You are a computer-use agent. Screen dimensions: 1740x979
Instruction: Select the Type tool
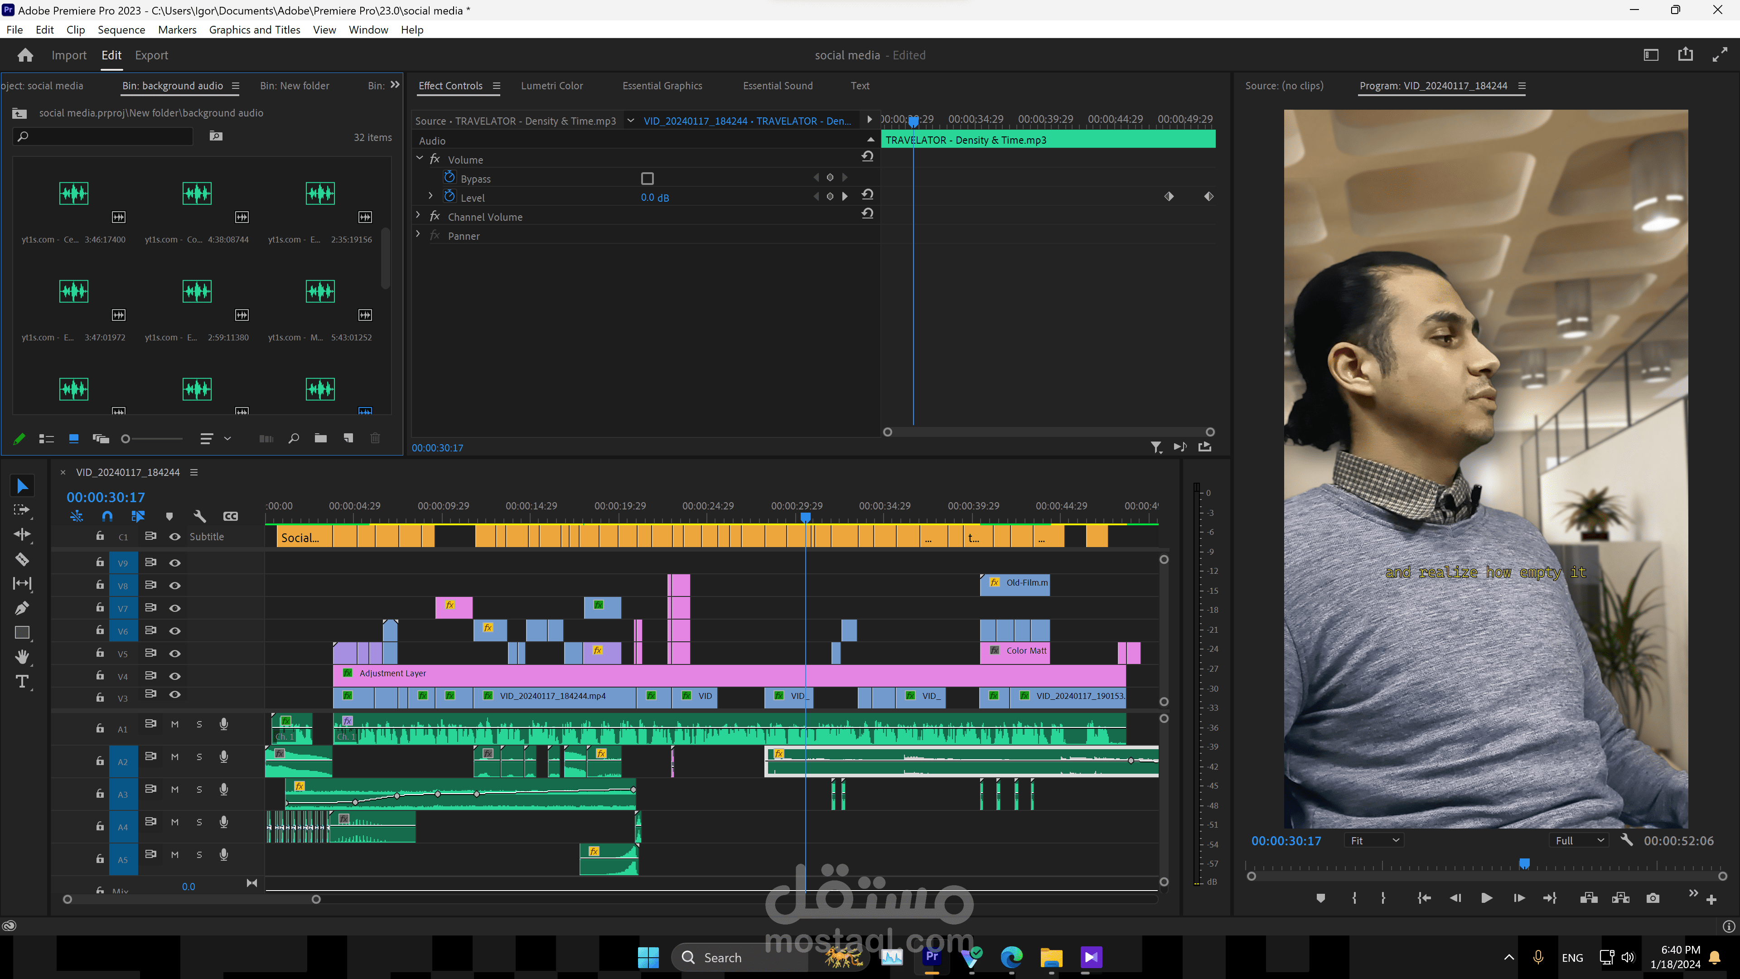(x=22, y=682)
